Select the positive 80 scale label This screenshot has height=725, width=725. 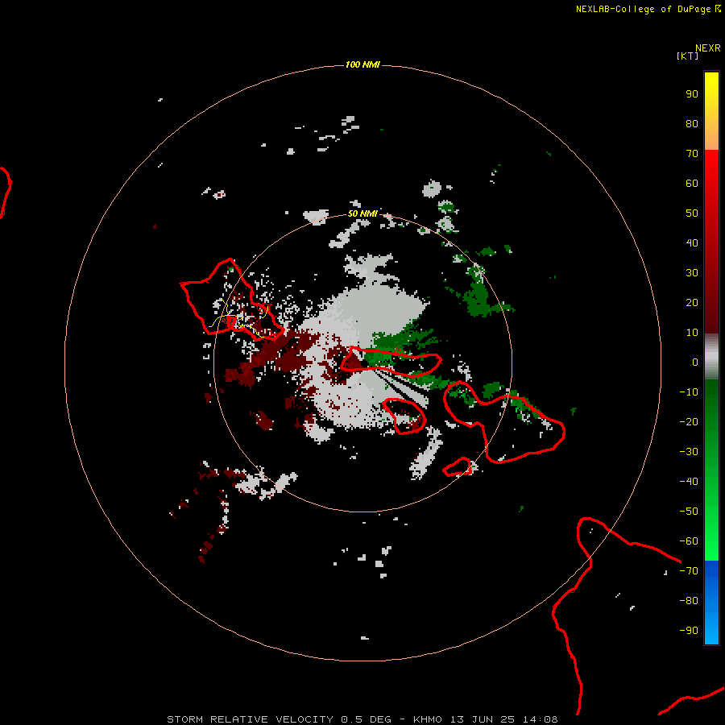click(x=692, y=124)
